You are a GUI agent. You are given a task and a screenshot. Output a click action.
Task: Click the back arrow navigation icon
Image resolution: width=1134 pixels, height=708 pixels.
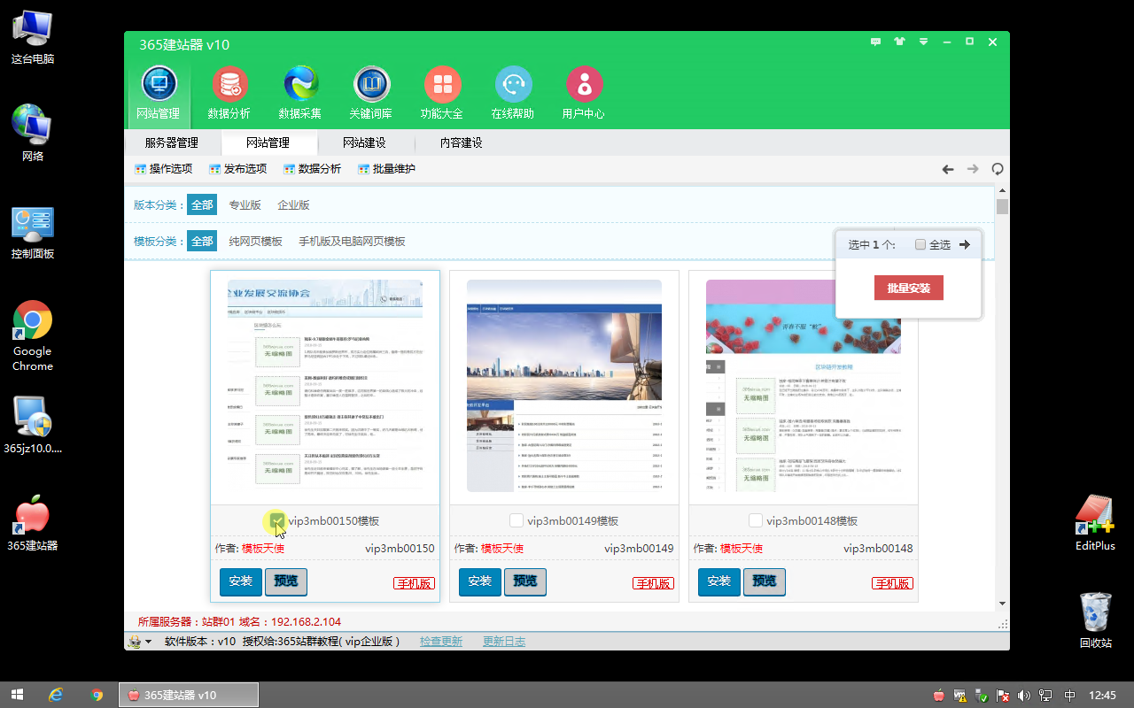tap(948, 169)
